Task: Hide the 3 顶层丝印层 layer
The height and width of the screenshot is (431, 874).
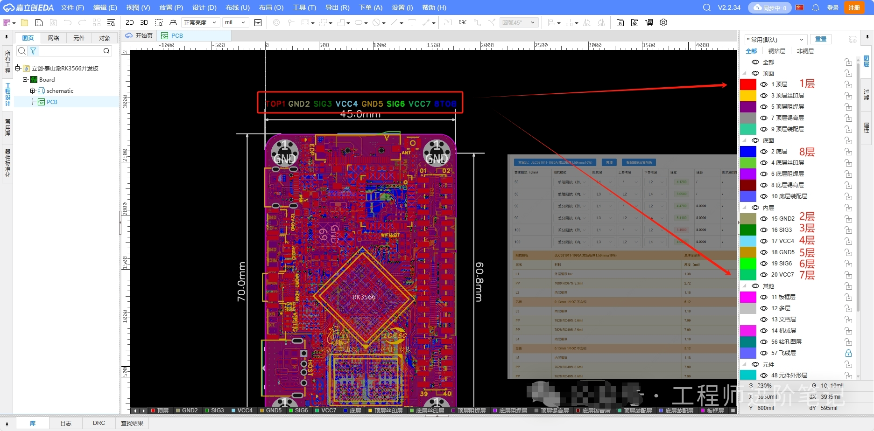Action: pos(764,96)
